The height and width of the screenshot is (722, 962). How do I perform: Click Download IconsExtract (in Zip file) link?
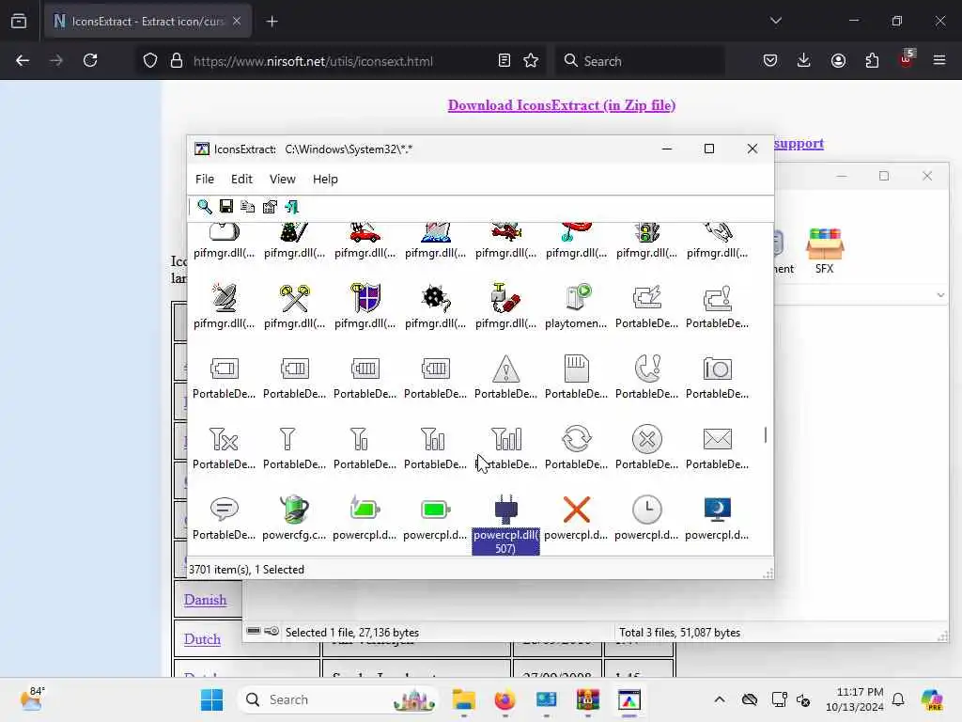pos(562,105)
